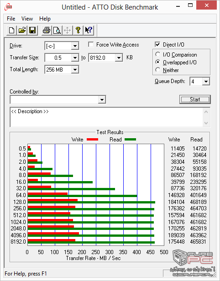
Task: Expand the 0.5 Transfer Size dropdown
Action: tap(75, 57)
